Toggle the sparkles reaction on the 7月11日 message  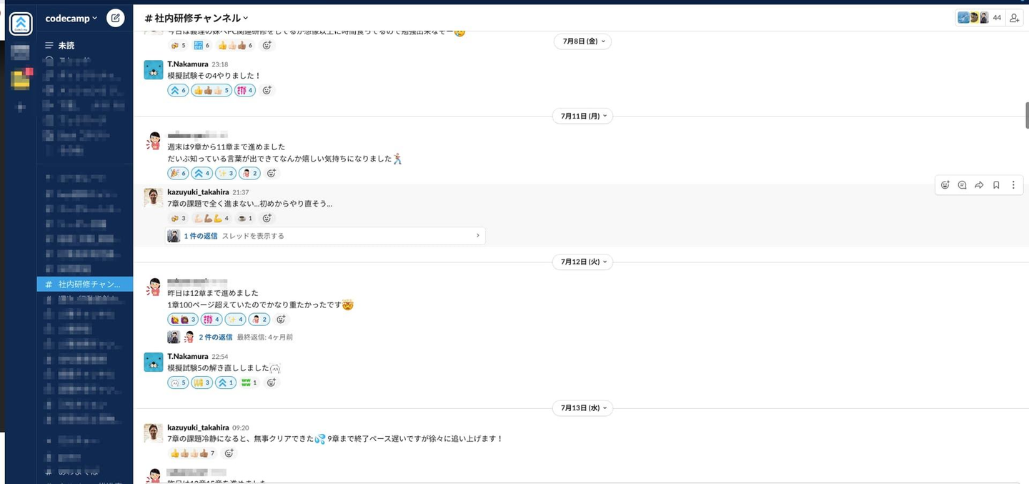[x=226, y=173]
